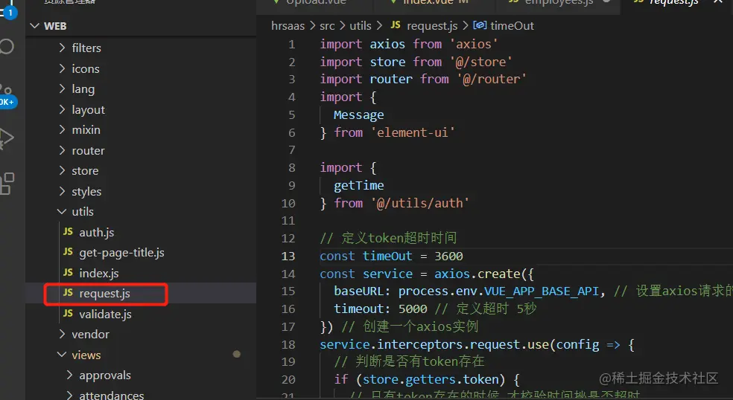Expand the approvals folder chevron
Image resolution: width=733 pixels, height=400 pixels.
pyautogui.click(x=70, y=375)
